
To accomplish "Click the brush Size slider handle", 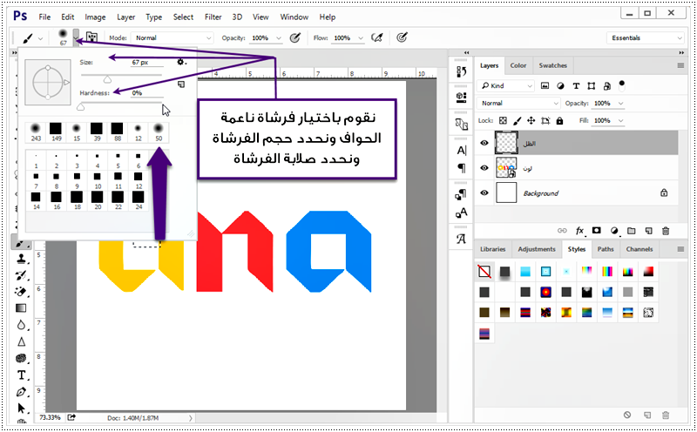I will [x=107, y=79].
